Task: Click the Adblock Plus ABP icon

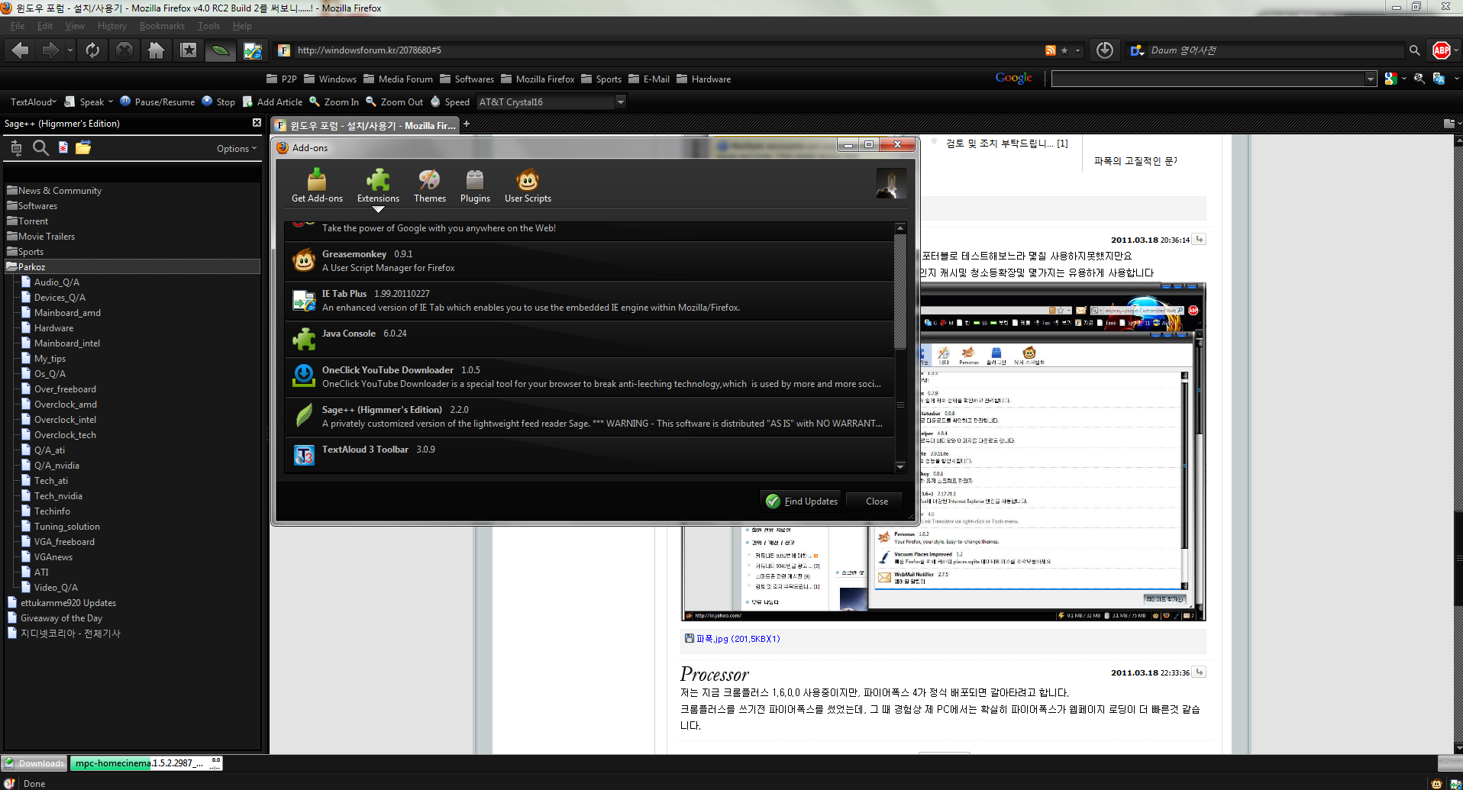Action: pyautogui.click(x=1442, y=50)
